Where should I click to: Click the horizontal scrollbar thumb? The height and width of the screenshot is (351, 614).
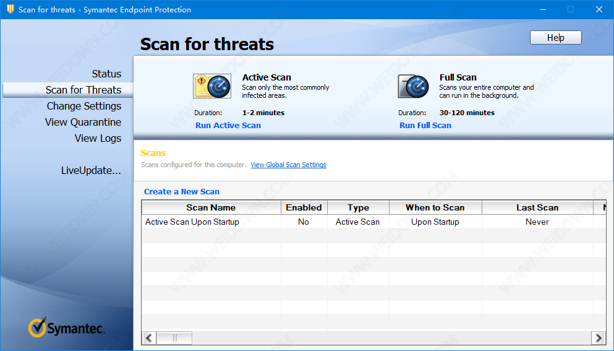coord(174,337)
